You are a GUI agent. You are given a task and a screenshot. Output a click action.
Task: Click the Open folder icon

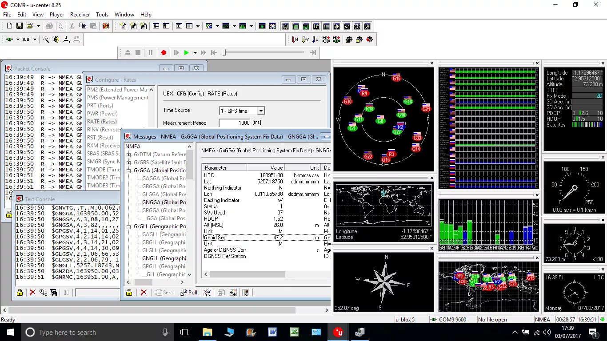point(30,26)
